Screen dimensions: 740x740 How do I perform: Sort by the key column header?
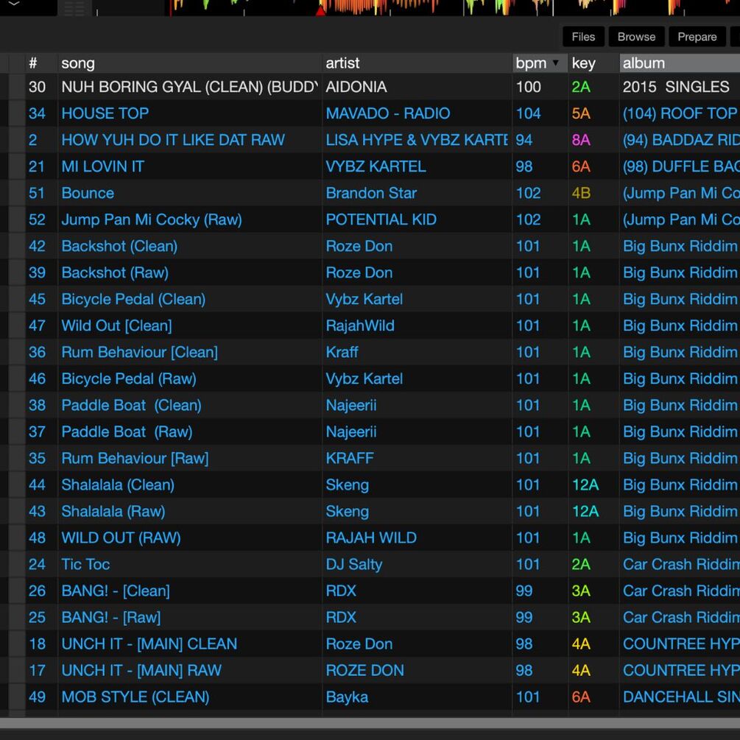click(584, 63)
